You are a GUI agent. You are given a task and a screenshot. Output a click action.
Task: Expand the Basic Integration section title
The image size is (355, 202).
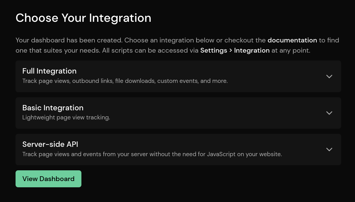click(53, 108)
